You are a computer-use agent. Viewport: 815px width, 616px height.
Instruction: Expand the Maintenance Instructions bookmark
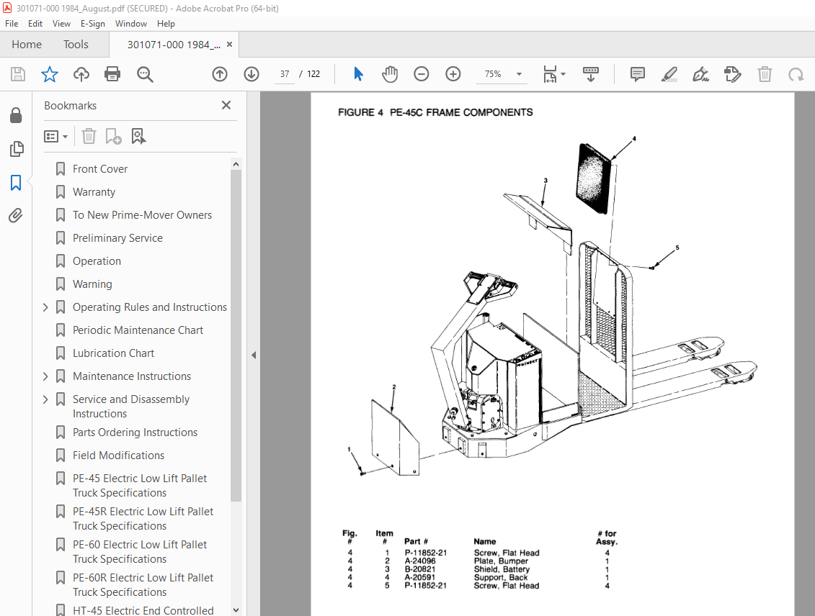[x=45, y=376]
